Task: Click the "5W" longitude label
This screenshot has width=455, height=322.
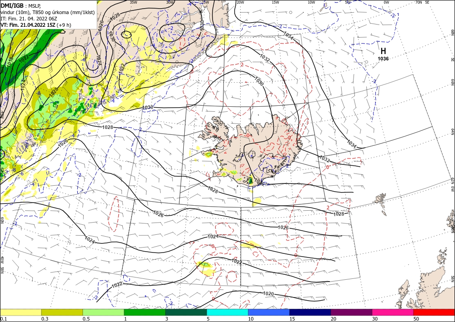Action: point(348,2)
